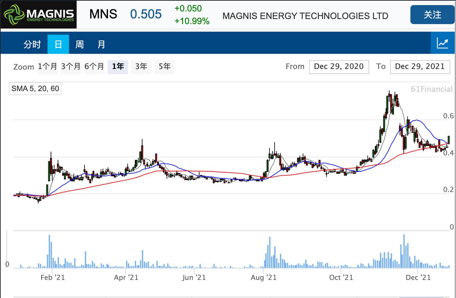Screen dimensions: 456x298
Task: Select the 1年 zoom range
Action: click(118, 67)
